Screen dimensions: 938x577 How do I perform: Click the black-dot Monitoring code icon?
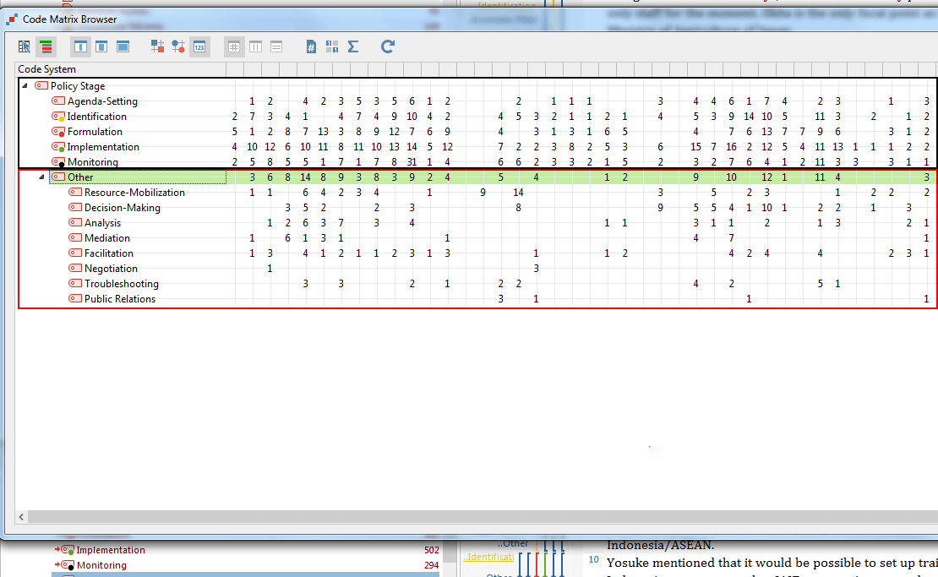tap(58, 162)
